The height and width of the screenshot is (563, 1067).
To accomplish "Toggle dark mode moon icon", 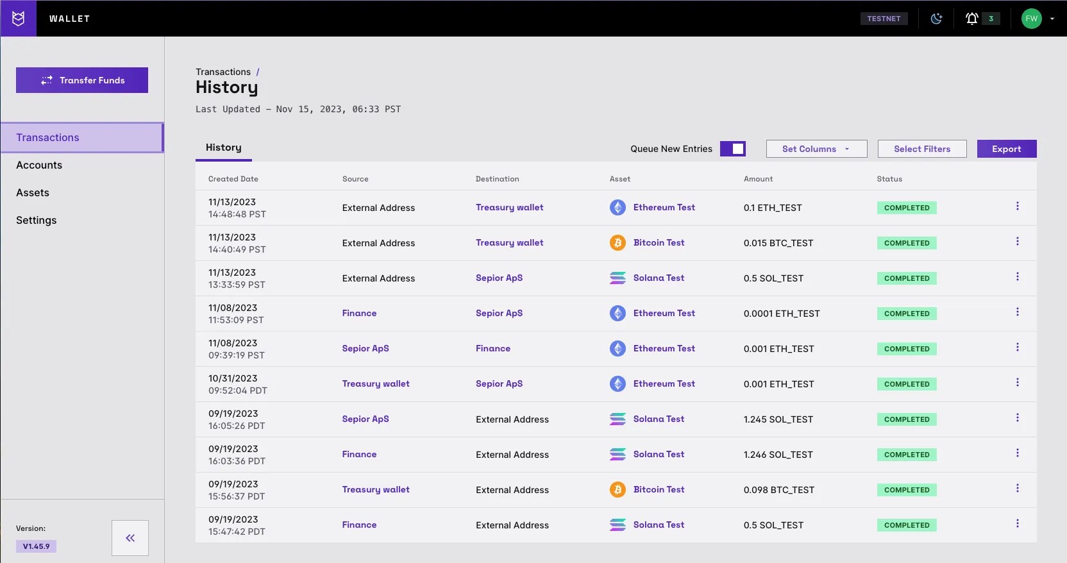I will [x=936, y=19].
